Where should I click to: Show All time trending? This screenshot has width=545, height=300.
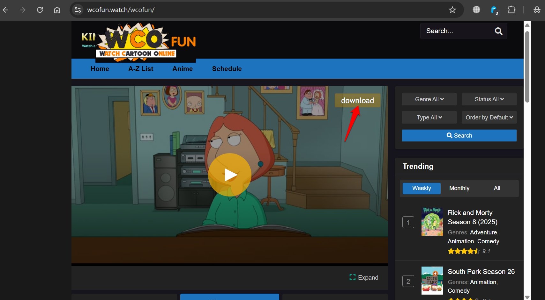497,188
